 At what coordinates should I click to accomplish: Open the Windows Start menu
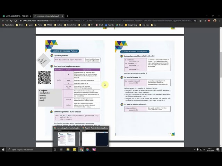(3, 149)
